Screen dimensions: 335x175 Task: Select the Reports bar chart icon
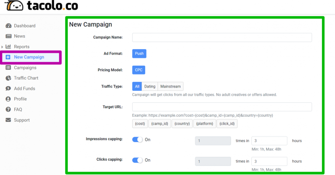(8, 46)
